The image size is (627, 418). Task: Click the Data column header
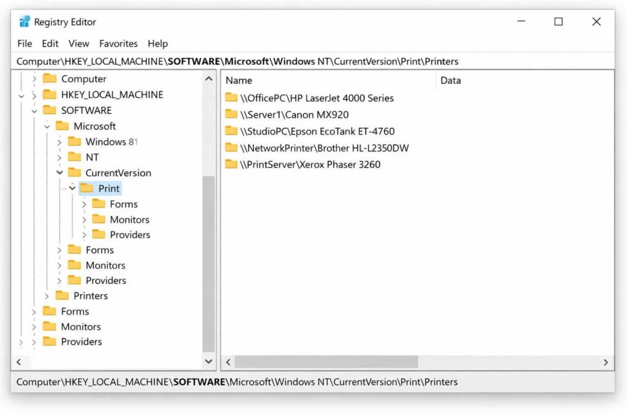(451, 80)
